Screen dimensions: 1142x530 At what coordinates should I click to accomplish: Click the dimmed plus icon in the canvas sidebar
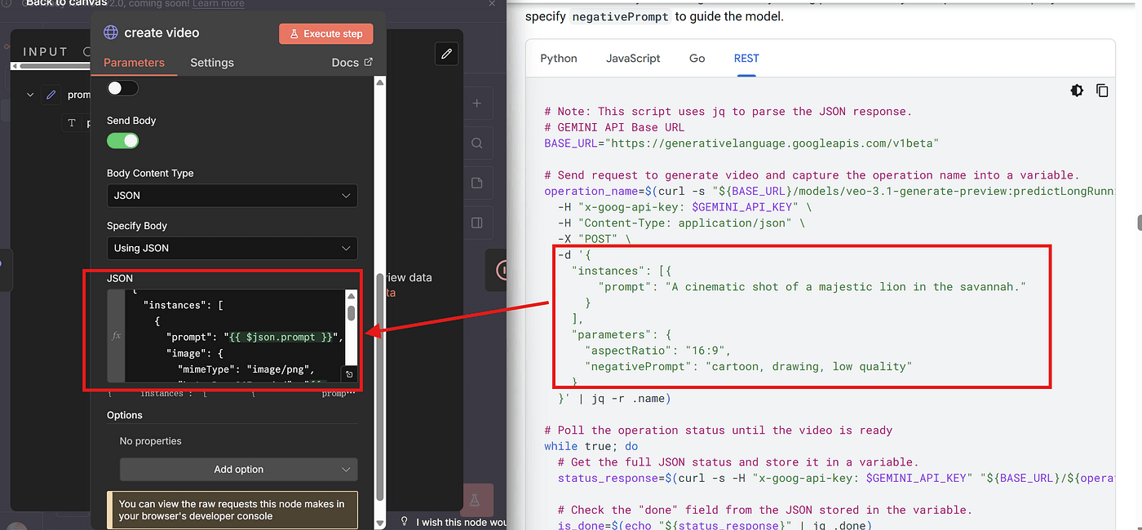click(476, 104)
